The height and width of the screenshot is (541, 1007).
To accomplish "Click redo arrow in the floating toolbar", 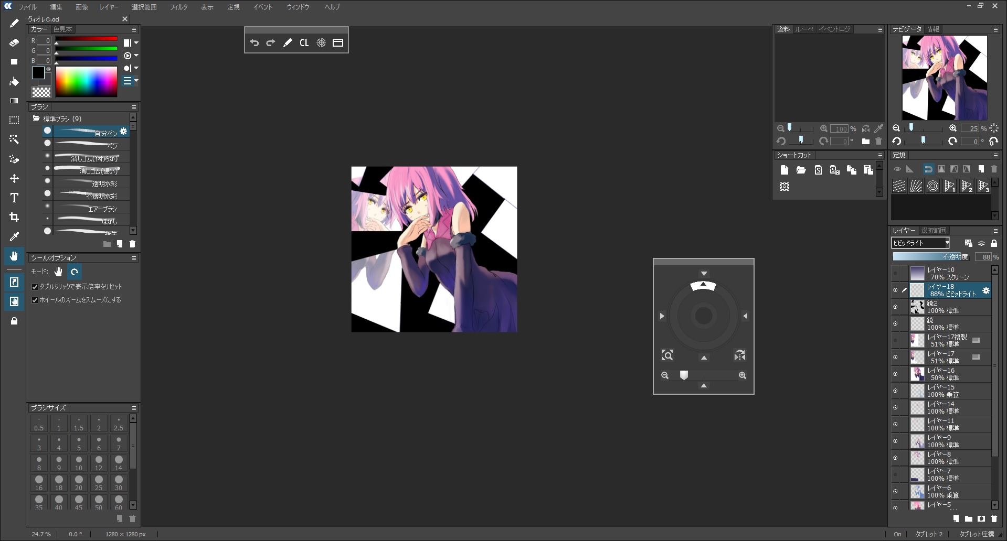I will [x=271, y=43].
